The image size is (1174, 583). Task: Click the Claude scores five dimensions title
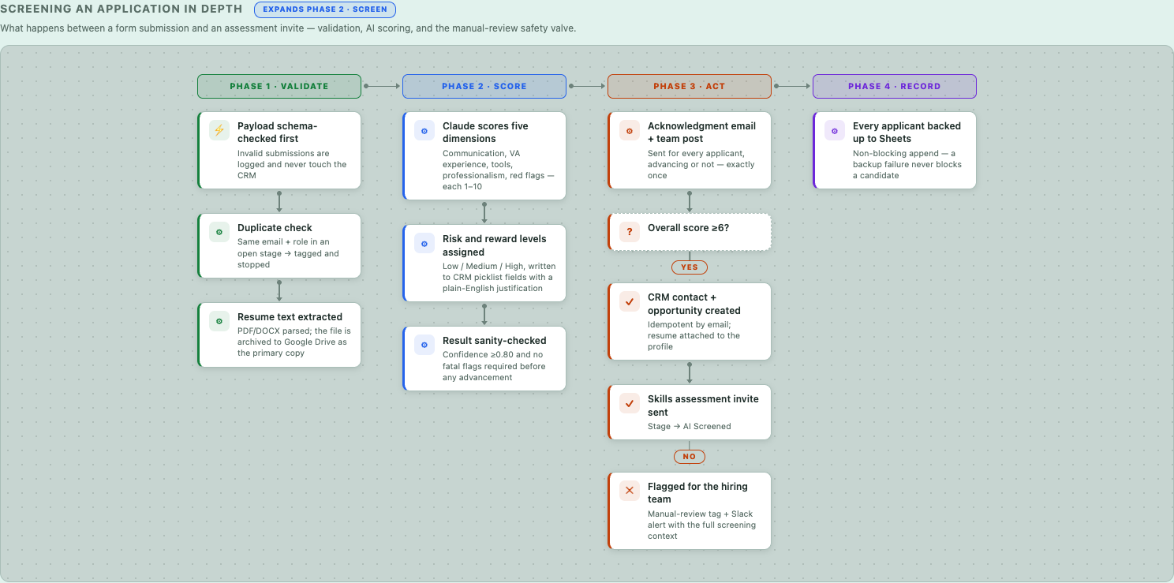pos(485,133)
